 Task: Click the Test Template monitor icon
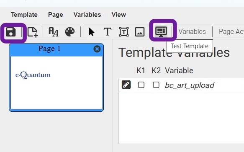coord(161,32)
